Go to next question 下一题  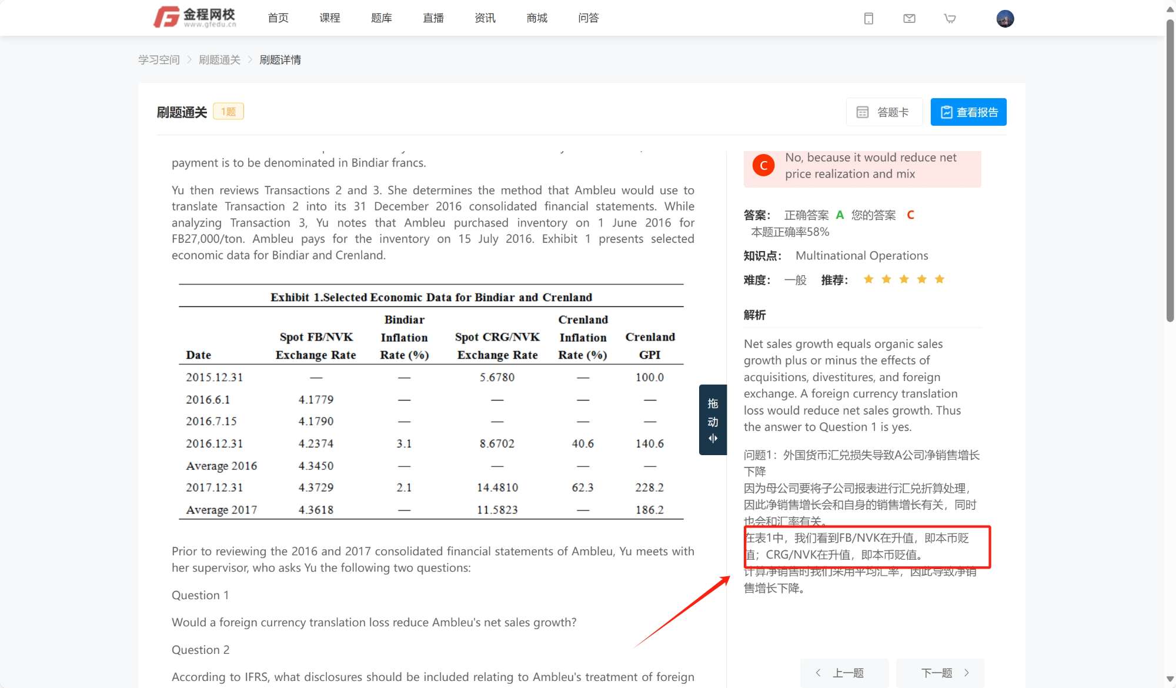click(944, 673)
